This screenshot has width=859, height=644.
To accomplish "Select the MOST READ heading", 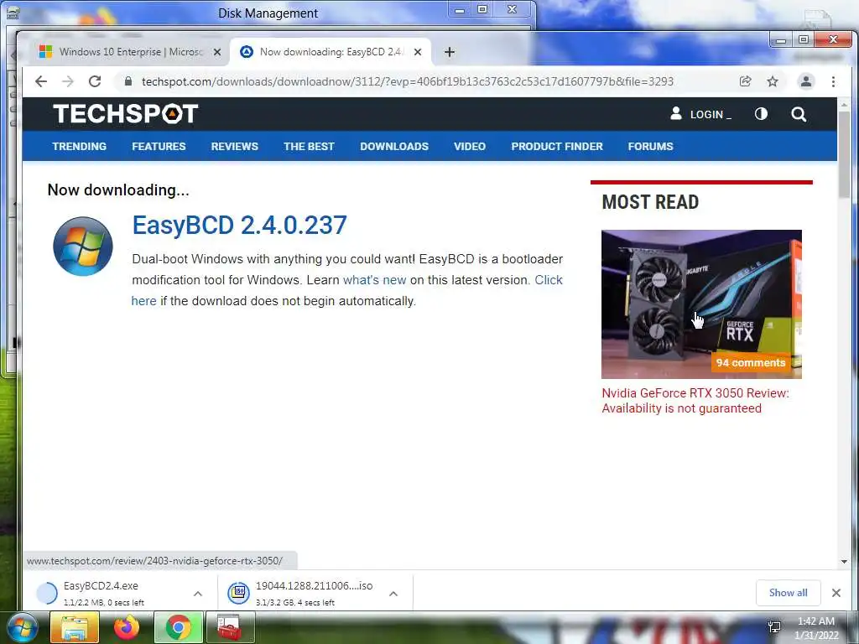I will pos(650,202).
